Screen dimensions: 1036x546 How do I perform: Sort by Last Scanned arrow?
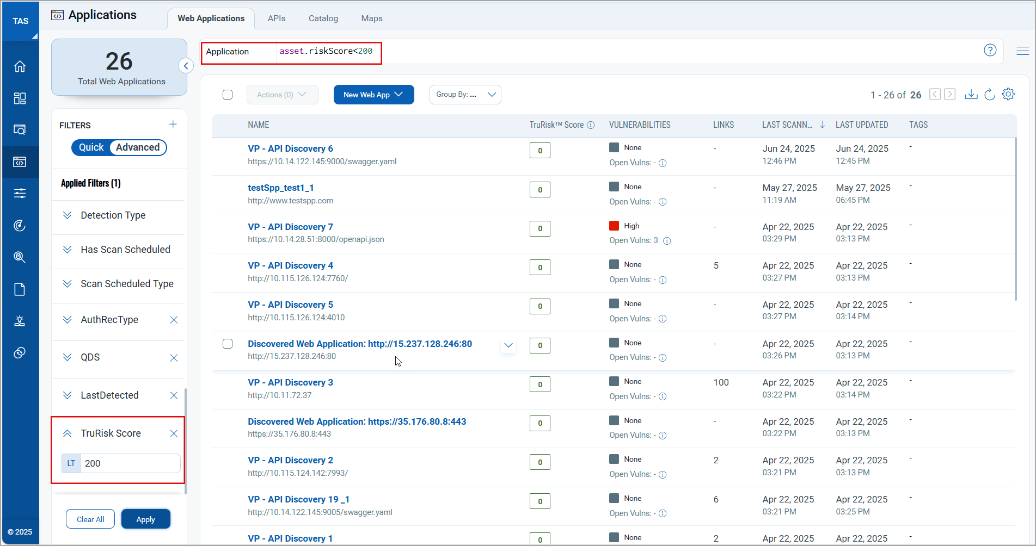tap(823, 125)
